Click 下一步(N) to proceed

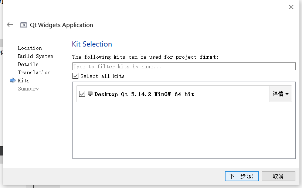(242, 176)
